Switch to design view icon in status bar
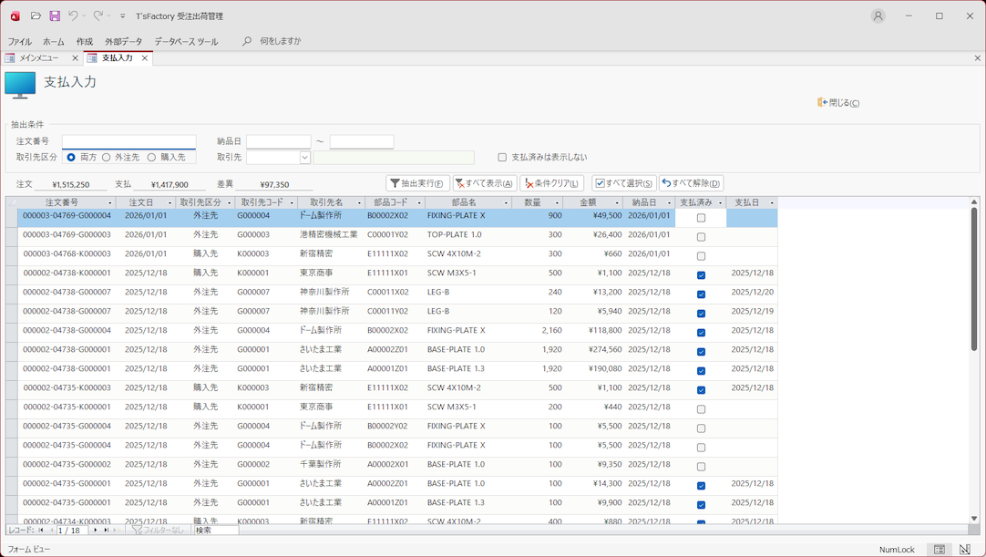This screenshot has width=986, height=557. tap(965, 550)
